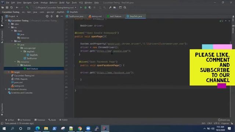The height and width of the screenshot is (132, 235).
Task: Open the Problems tool window
Action: (x=24, y=120)
